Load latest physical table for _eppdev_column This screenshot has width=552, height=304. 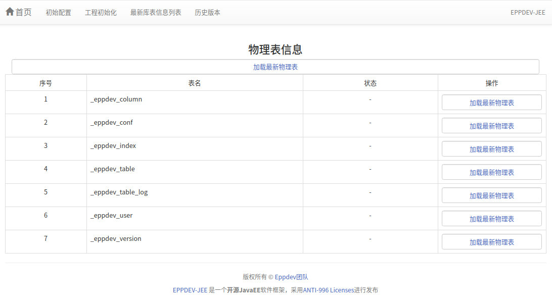coord(491,103)
